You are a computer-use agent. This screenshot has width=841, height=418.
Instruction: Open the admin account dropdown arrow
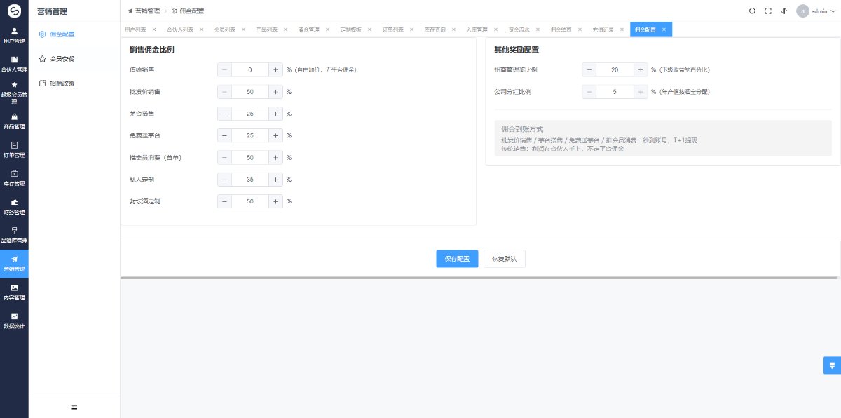(834, 11)
